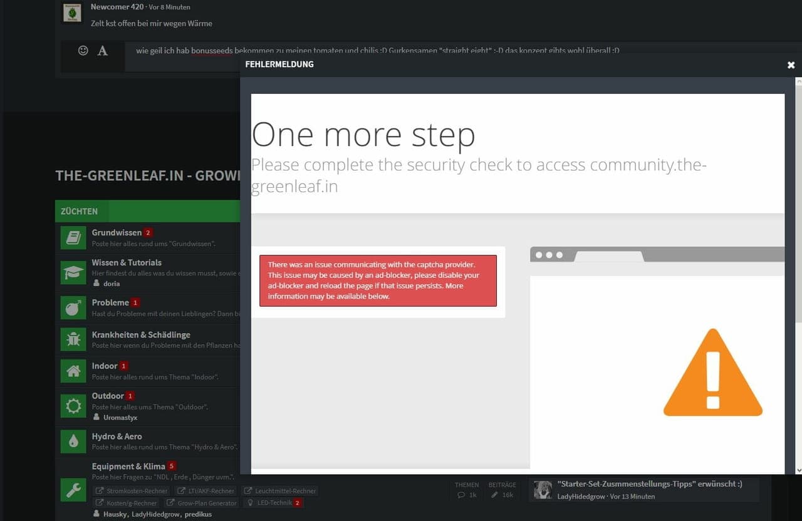Open user Newcomer 420's profile
Screen dimensions: 802x521
pyautogui.click(x=117, y=7)
